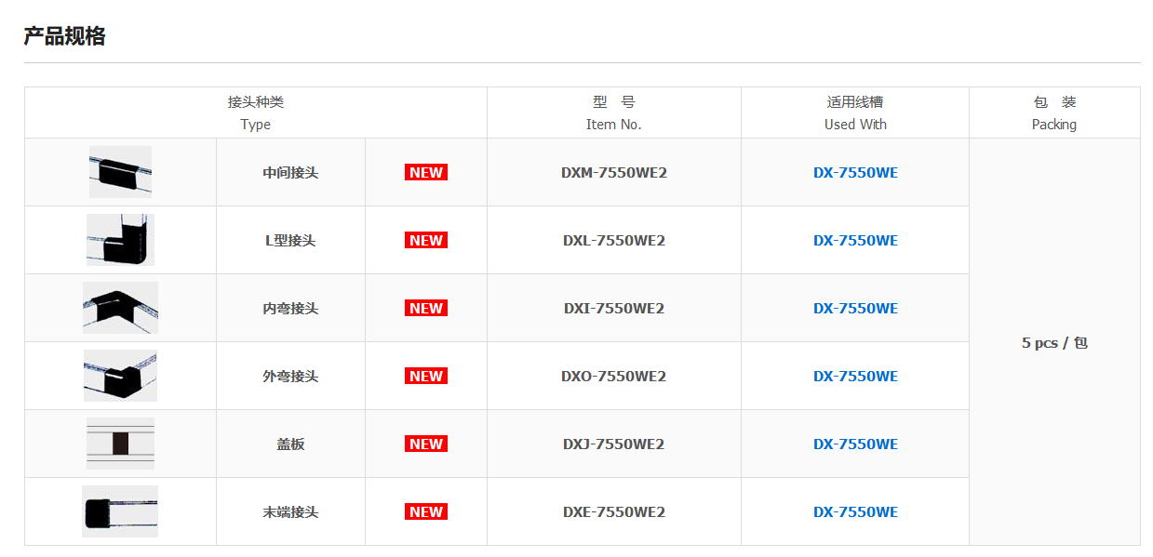The width and height of the screenshot is (1153, 557).
Task: Click the 中间接头 product thumbnail image
Action: [x=120, y=172]
